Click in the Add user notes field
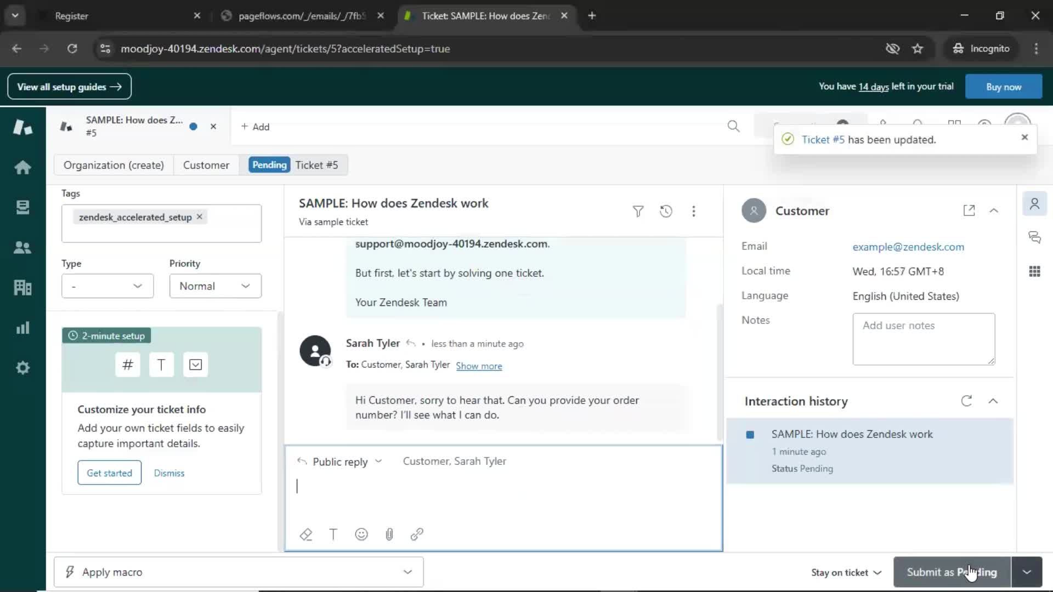Screen dimensions: 1053x592 click(x=924, y=339)
